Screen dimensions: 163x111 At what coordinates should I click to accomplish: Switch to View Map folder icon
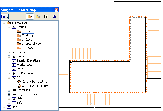click(38, 17)
